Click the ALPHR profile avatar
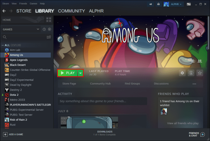 click(166, 4)
